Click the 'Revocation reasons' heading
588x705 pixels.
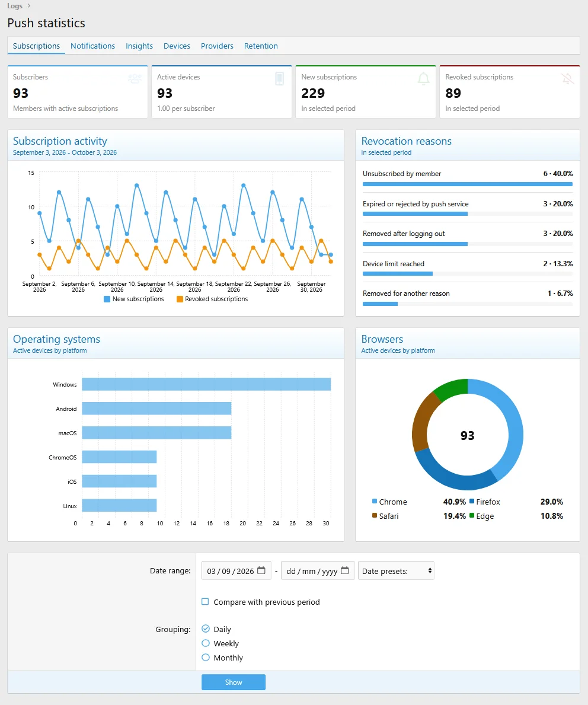pyautogui.click(x=407, y=141)
